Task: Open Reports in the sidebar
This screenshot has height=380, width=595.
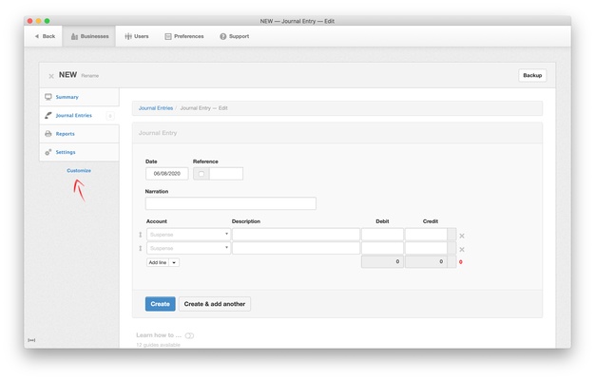Action: (79, 134)
